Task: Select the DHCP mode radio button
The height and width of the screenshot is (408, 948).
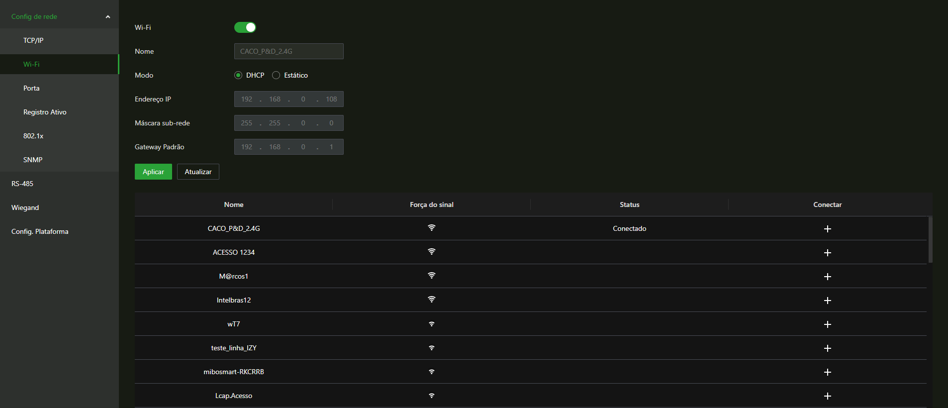Action: (238, 75)
